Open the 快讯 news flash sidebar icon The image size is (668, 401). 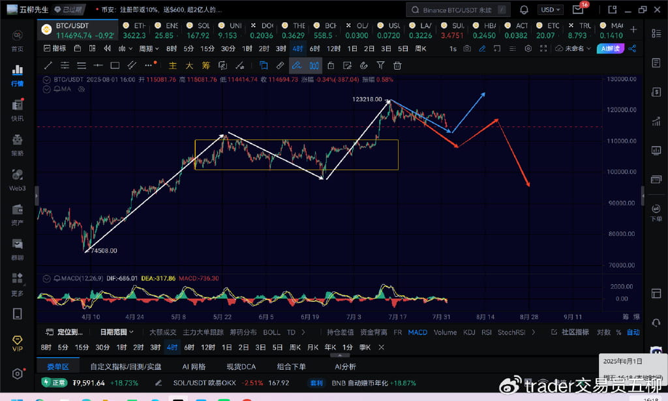17,110
